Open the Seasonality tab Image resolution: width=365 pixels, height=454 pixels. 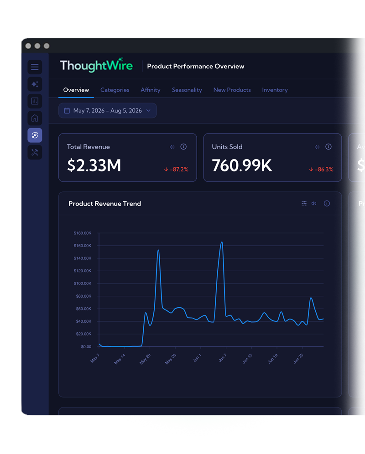click(x=187, y=90)
